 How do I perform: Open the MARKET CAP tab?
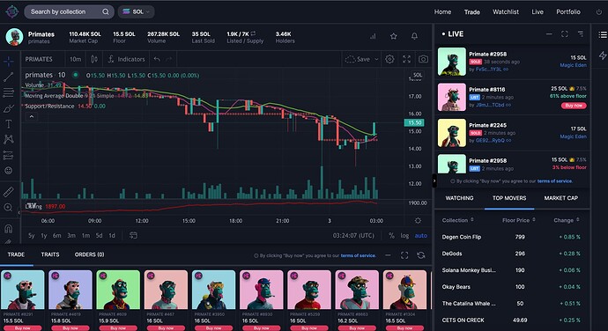(x=560, y=198)
